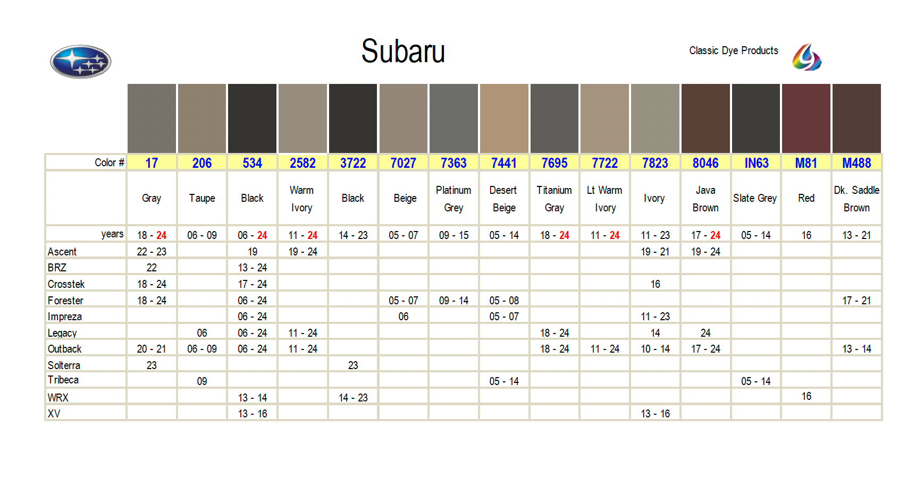Click the Classic Dye Products text
924x504 pixels.
[733, 51]
